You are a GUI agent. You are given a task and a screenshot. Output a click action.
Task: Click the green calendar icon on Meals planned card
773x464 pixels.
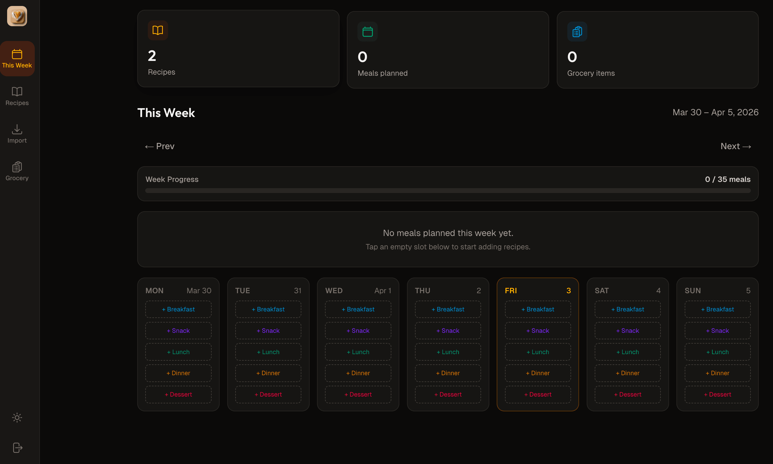click(367, 31)
